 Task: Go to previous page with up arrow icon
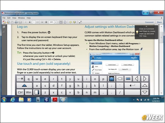pos(26,22)
